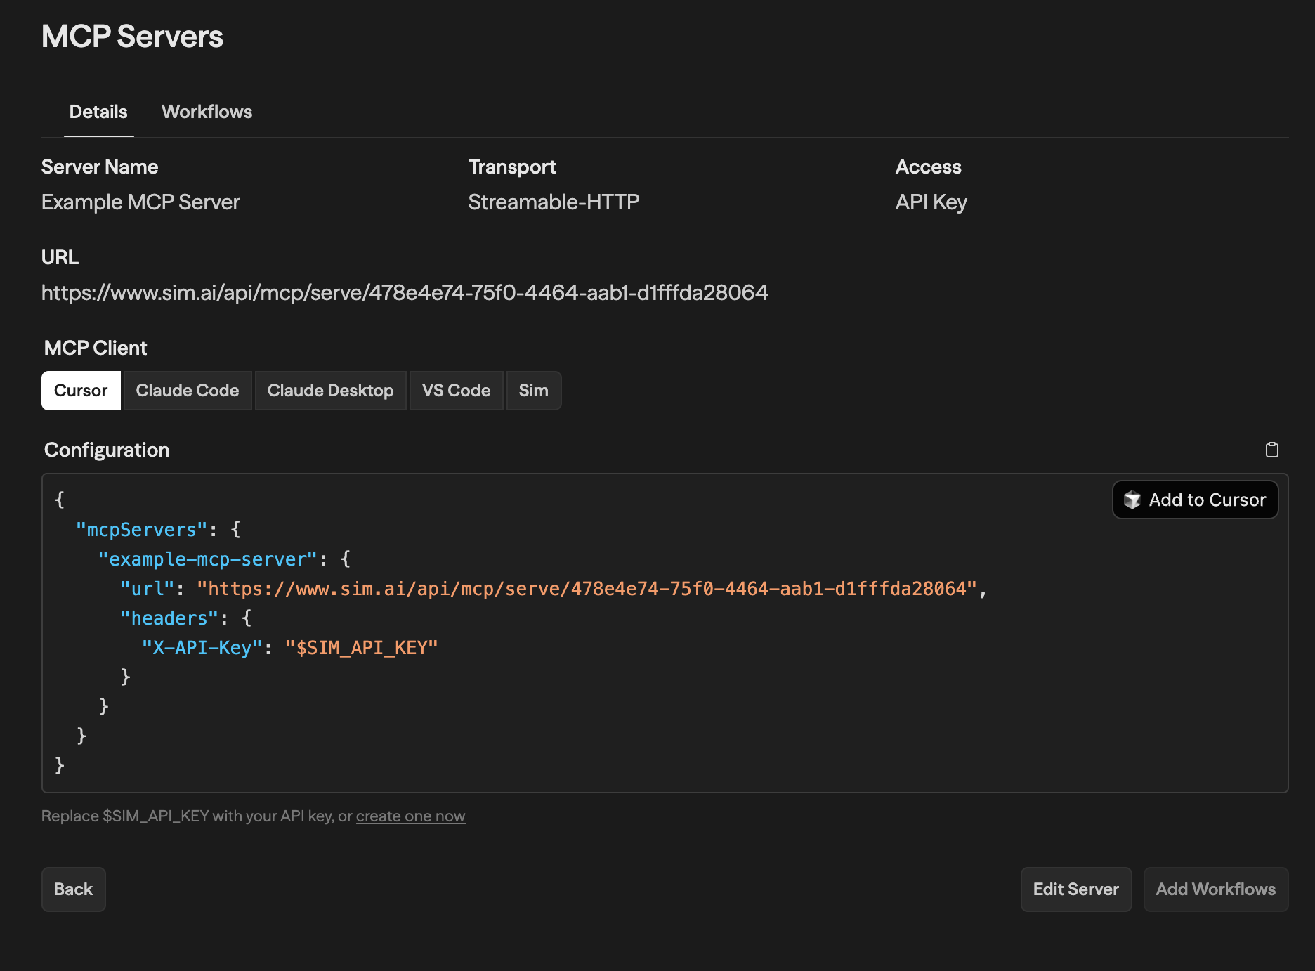Click the 'Example MCP Server' name value
This screenshot has width=1315, height=971.
click(x=140, y=202)
